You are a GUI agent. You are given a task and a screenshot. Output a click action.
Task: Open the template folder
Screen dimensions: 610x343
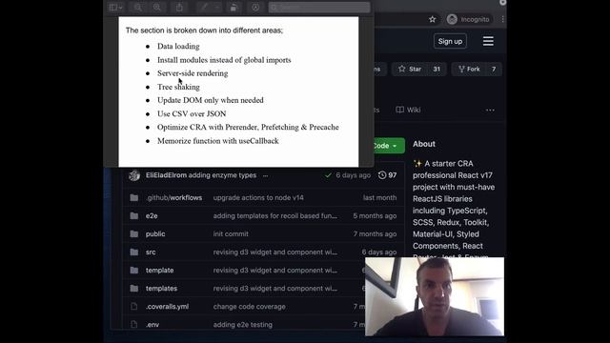click(x=159, y=271)
